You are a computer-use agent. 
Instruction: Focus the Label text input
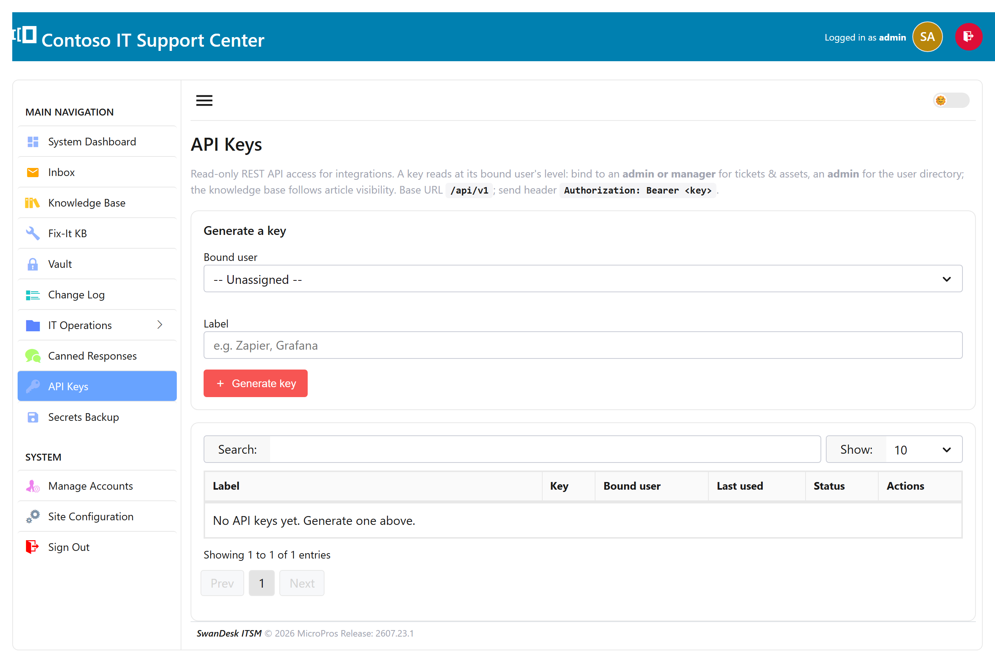coord(583,345)
